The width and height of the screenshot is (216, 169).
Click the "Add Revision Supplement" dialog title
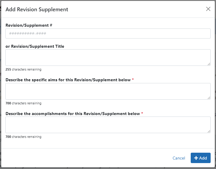(37, 9)
